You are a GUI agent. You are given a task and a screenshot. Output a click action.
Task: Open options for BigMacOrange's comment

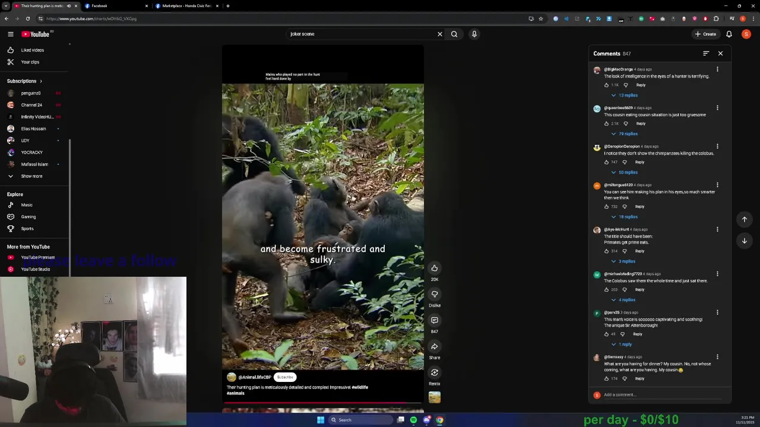pyautogui.click(x=717, y=69)
